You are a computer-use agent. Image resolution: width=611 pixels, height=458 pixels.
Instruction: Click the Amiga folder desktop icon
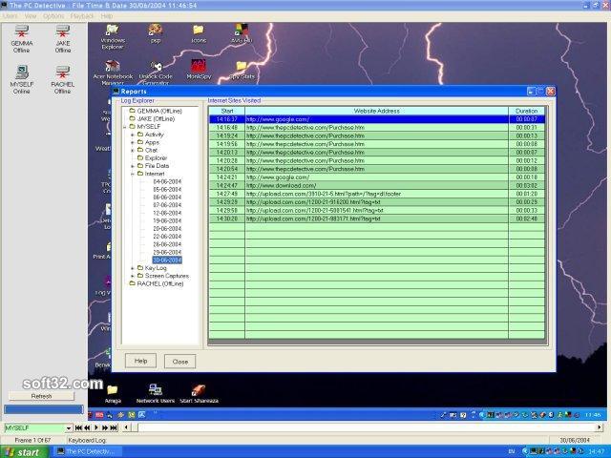pyautogui.click(x=113, y=394)
